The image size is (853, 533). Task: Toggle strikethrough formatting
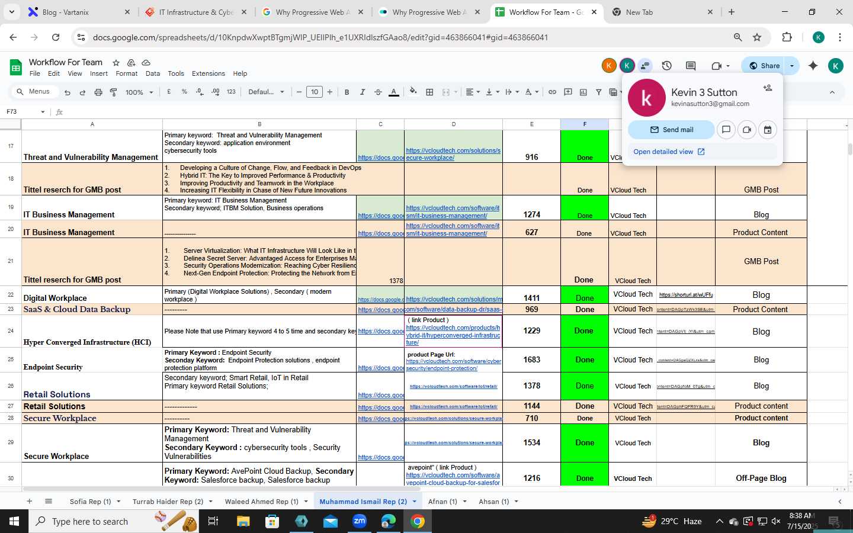click(378, 92)
